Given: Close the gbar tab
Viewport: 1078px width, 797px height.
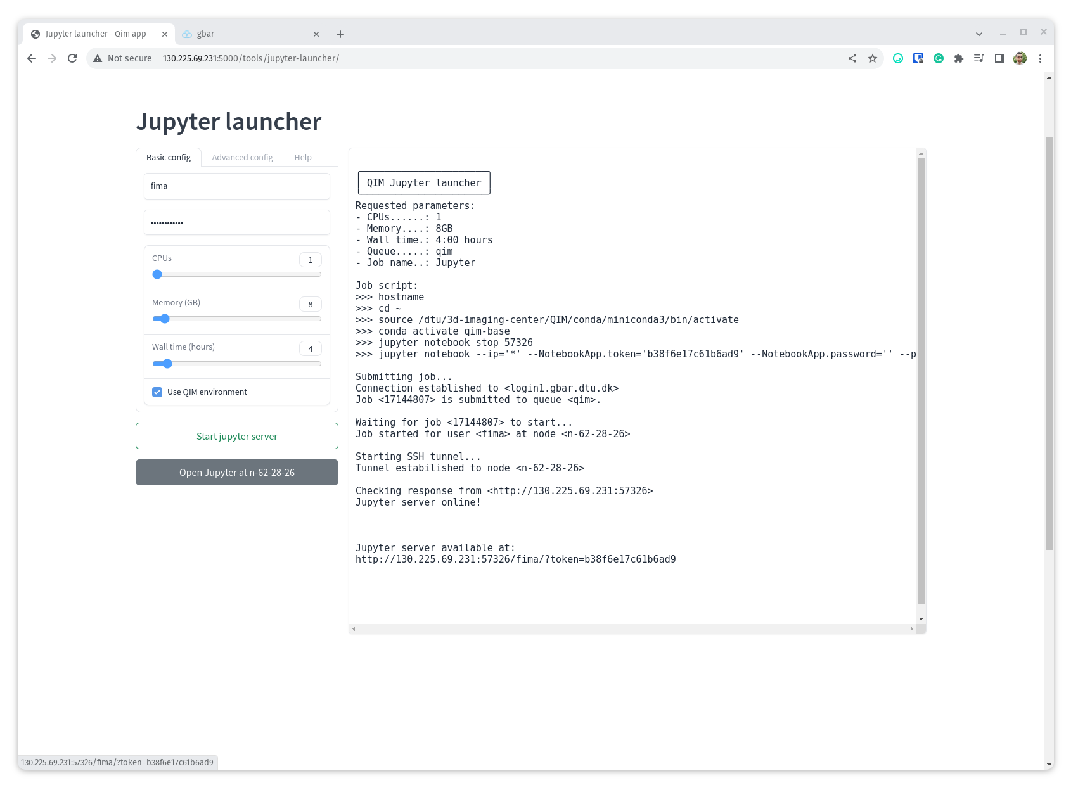Looking at the screenshot, I should coord(316,34).
